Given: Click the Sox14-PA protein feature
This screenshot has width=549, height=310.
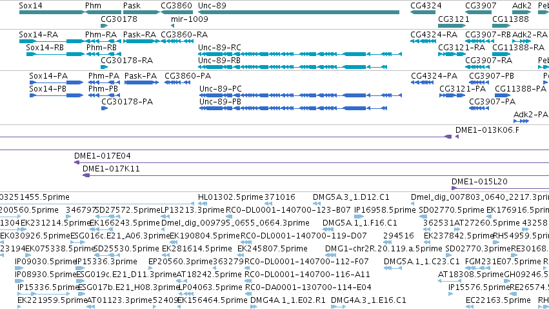Looking at the screenshot, I should click(x=56, y=82).
